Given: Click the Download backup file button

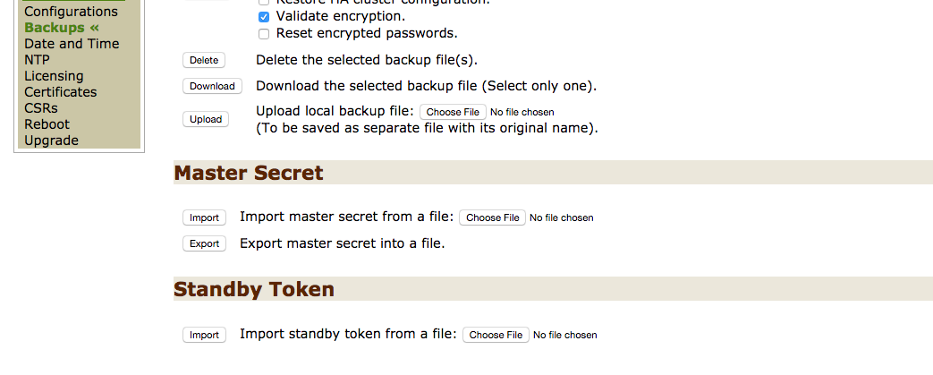Looking at the screenshot, I should coord(212,87).
